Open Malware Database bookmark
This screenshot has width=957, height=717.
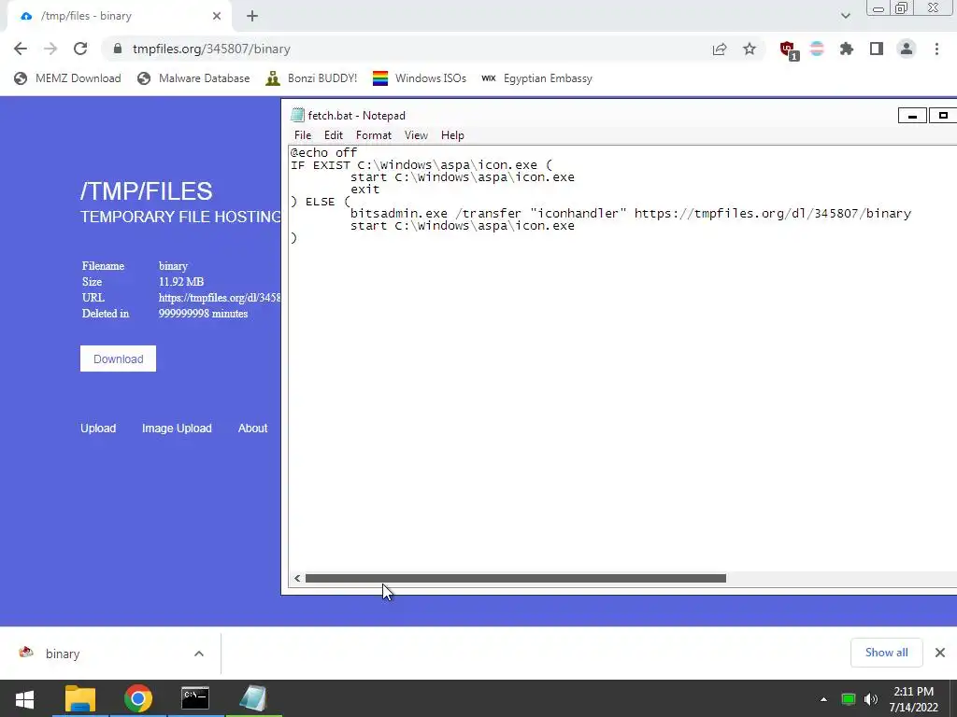[193, 78]
